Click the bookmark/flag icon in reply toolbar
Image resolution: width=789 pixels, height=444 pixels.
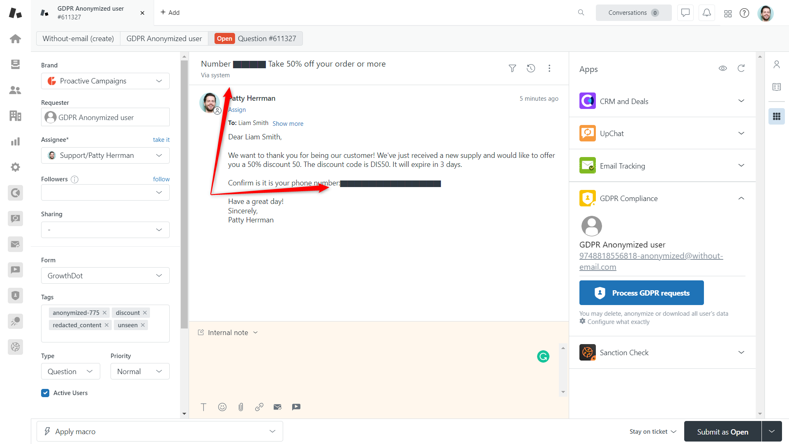(296, 407)
